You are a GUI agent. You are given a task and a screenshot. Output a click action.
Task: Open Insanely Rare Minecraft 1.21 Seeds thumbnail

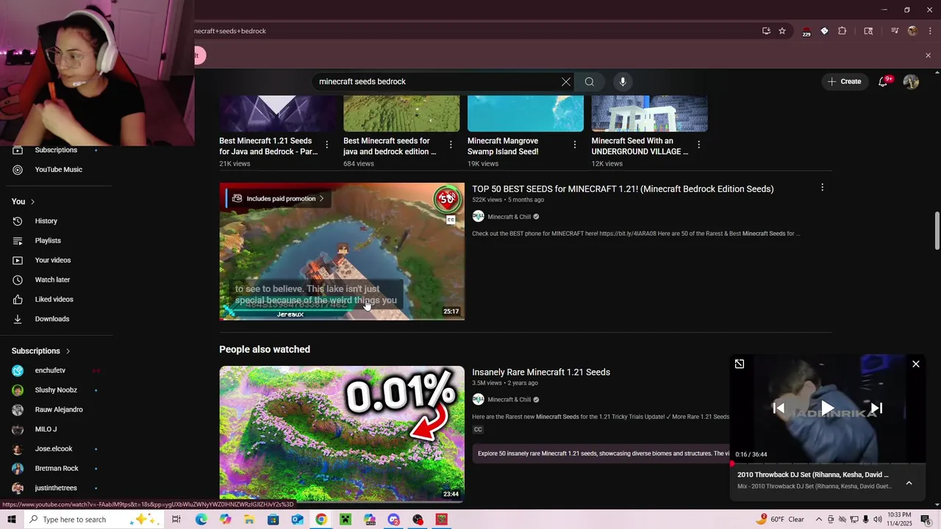(x=342, y=434)
